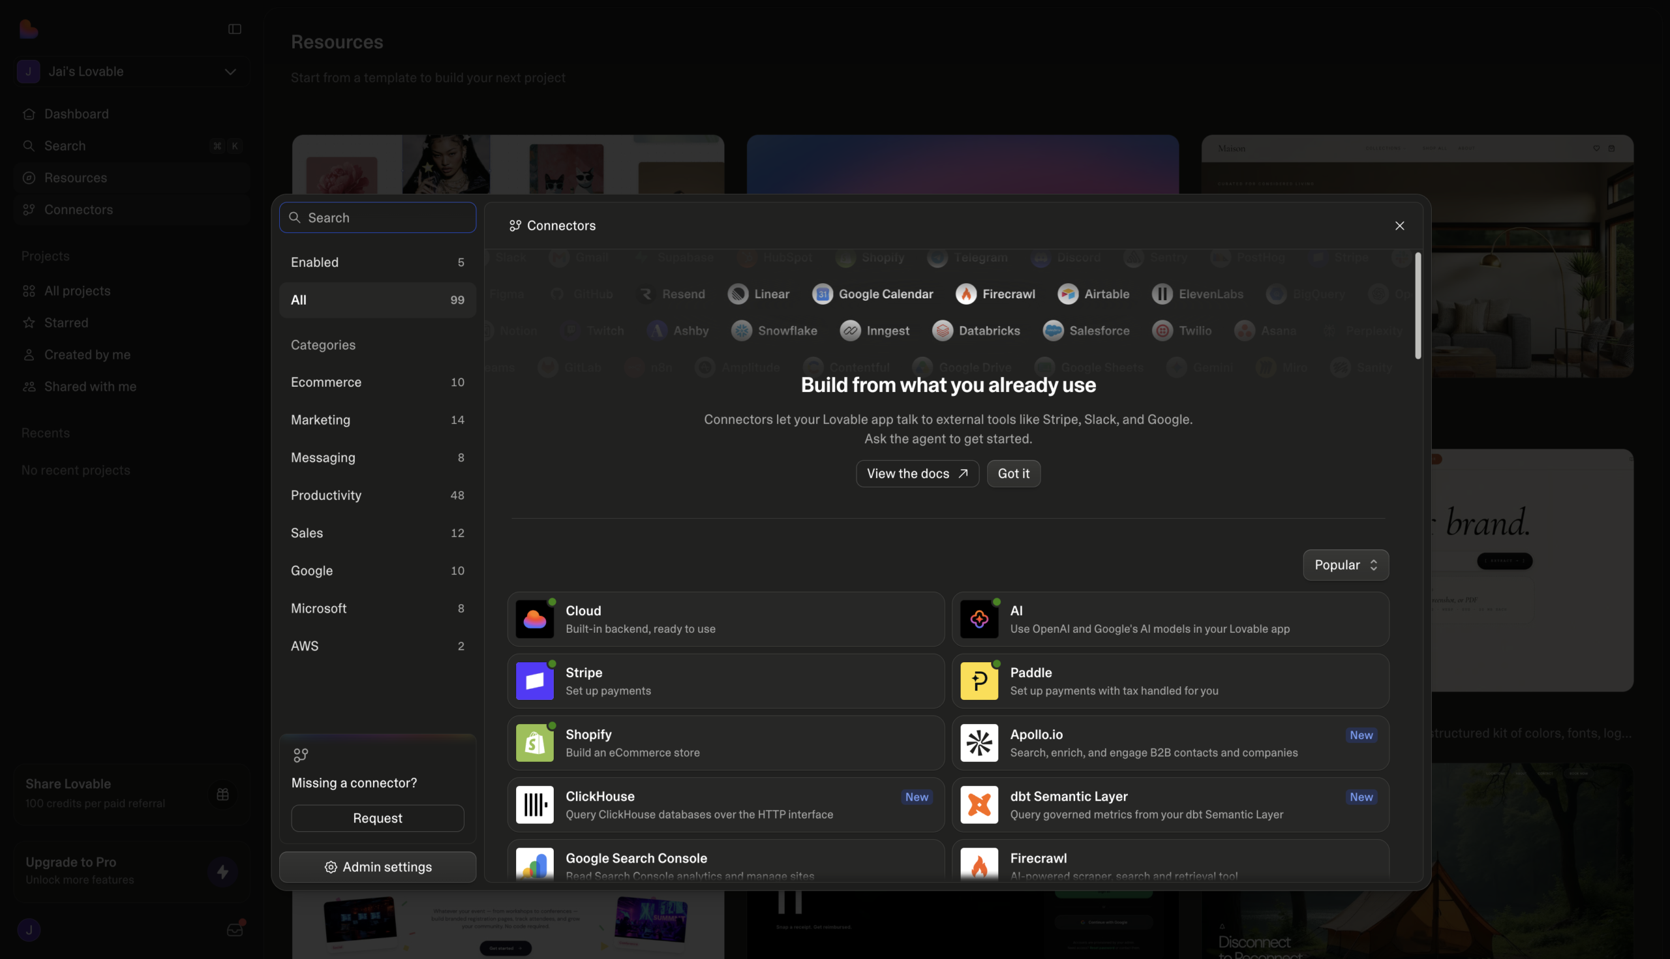Dismiss banner with Got it
1670x959 pixels.
[1013, 474]
